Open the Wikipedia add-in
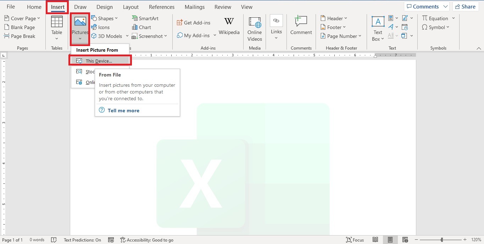The height and width of the screenshot is (244, 484). [229, 26]
